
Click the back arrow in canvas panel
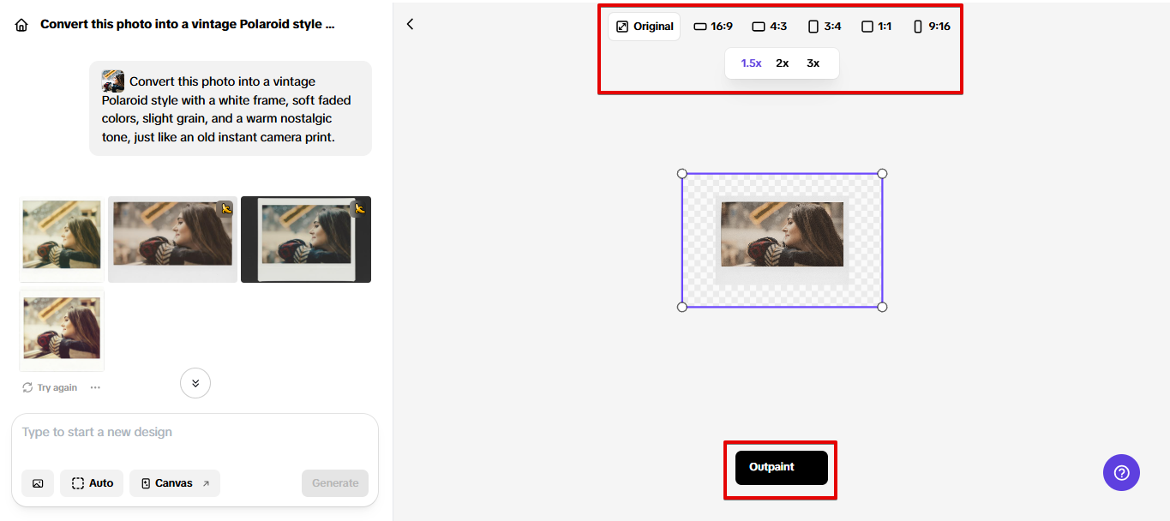pos(410,24)
